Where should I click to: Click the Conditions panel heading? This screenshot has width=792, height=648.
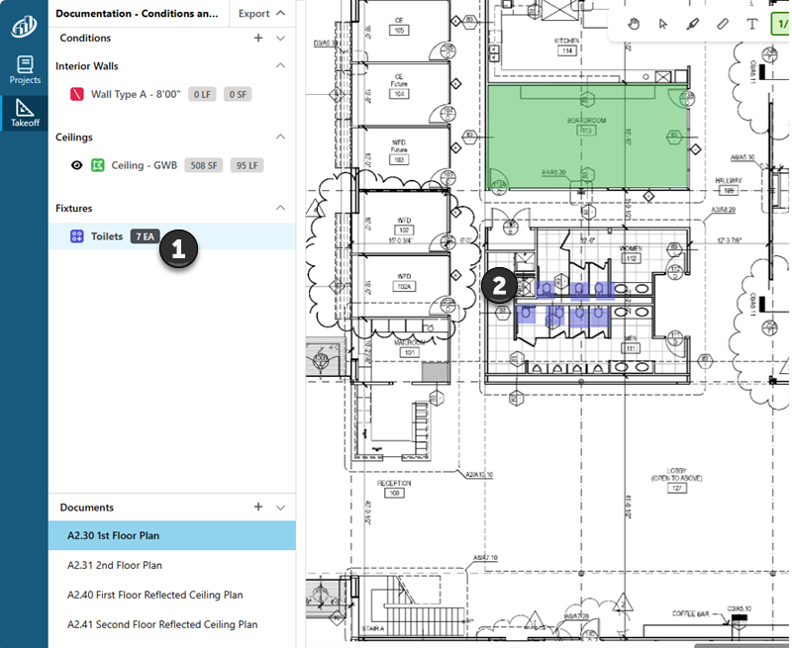pos(85,38)
